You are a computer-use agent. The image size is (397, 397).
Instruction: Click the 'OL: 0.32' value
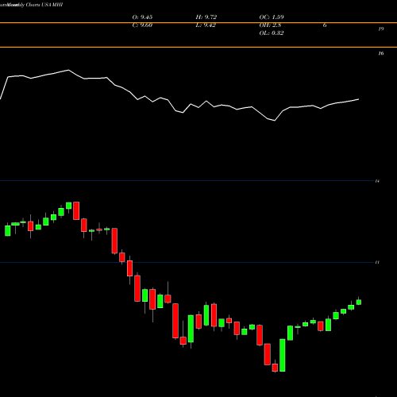point(272,33)
